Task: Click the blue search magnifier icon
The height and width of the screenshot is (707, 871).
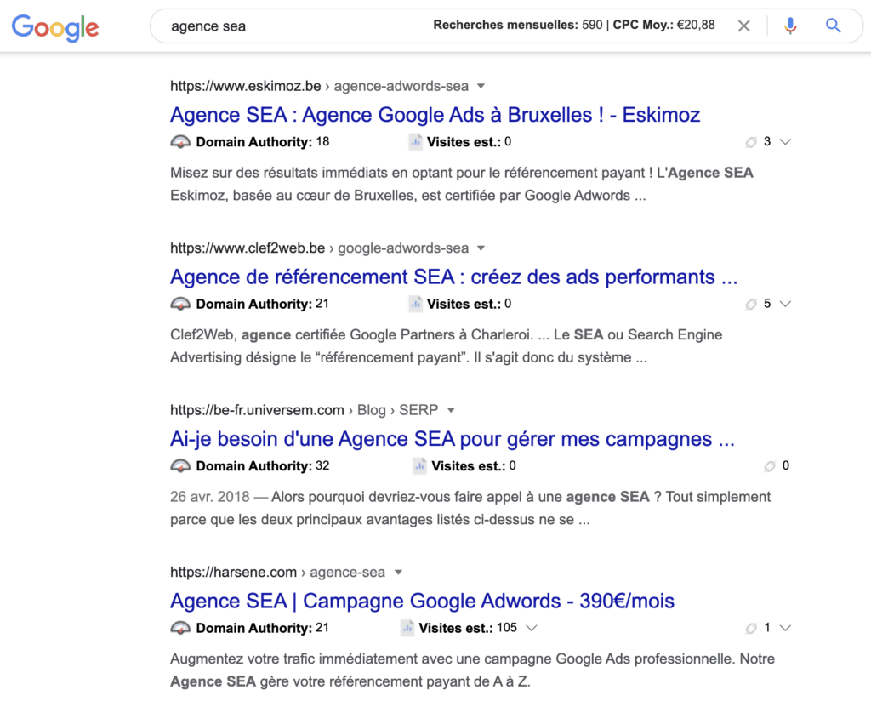Action: (x=833, y=26)
